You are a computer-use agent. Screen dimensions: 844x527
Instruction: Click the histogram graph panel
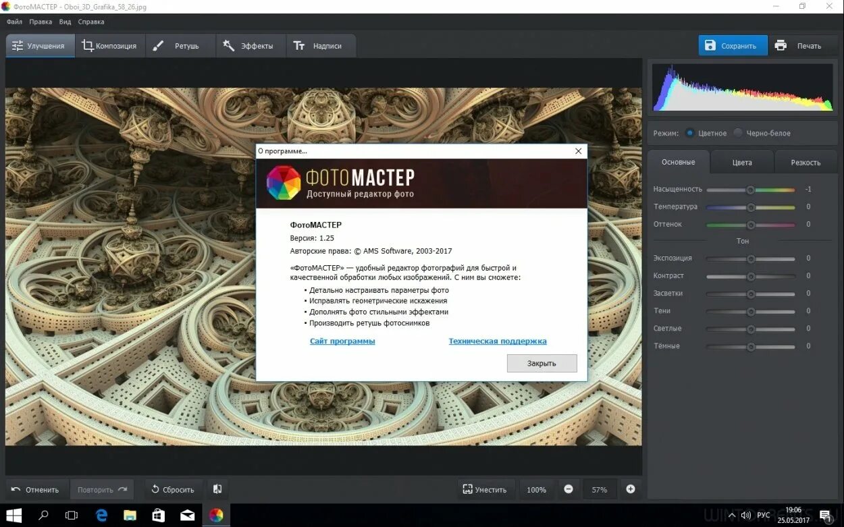tap(742, 87)
